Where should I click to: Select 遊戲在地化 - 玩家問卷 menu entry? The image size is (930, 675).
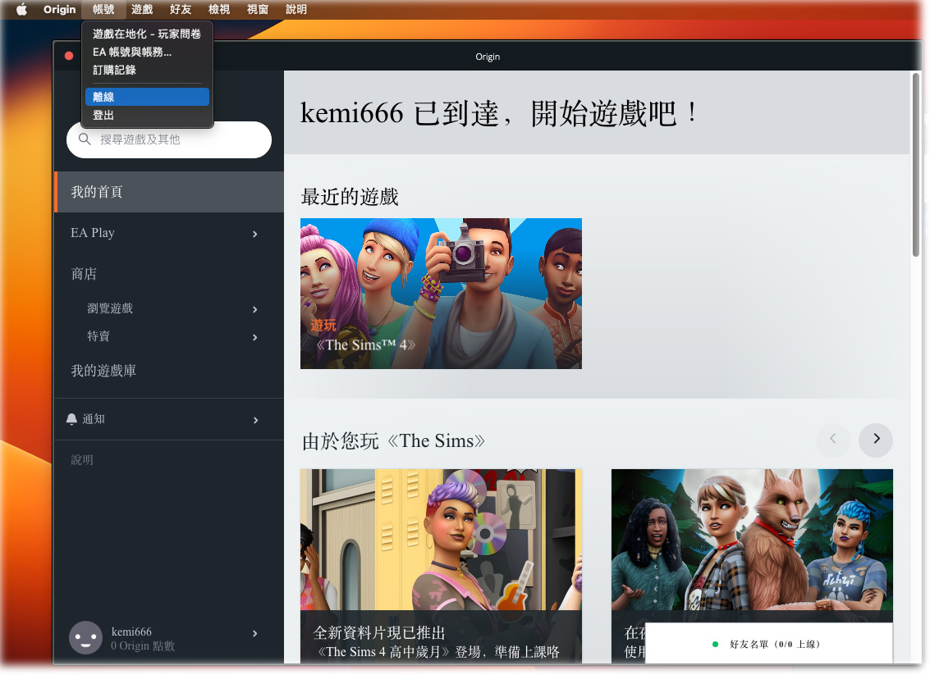[x=147, y=34]
